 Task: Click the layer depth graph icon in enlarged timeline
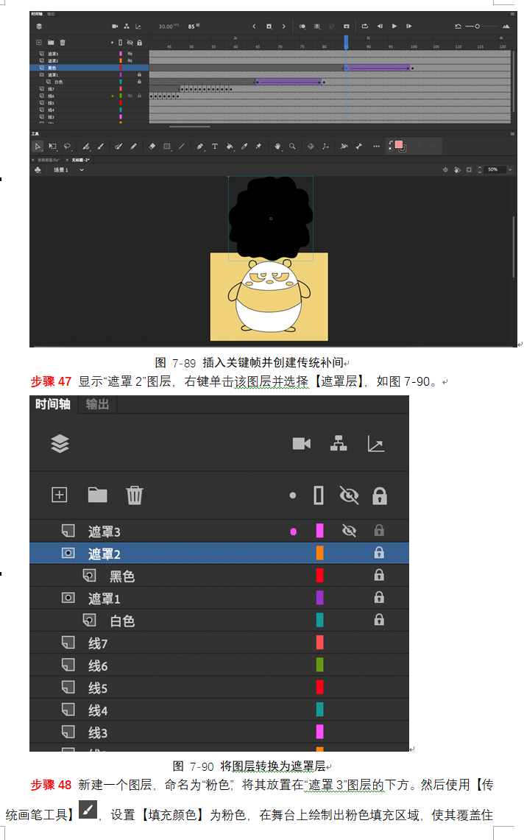(x=375, y=444)
